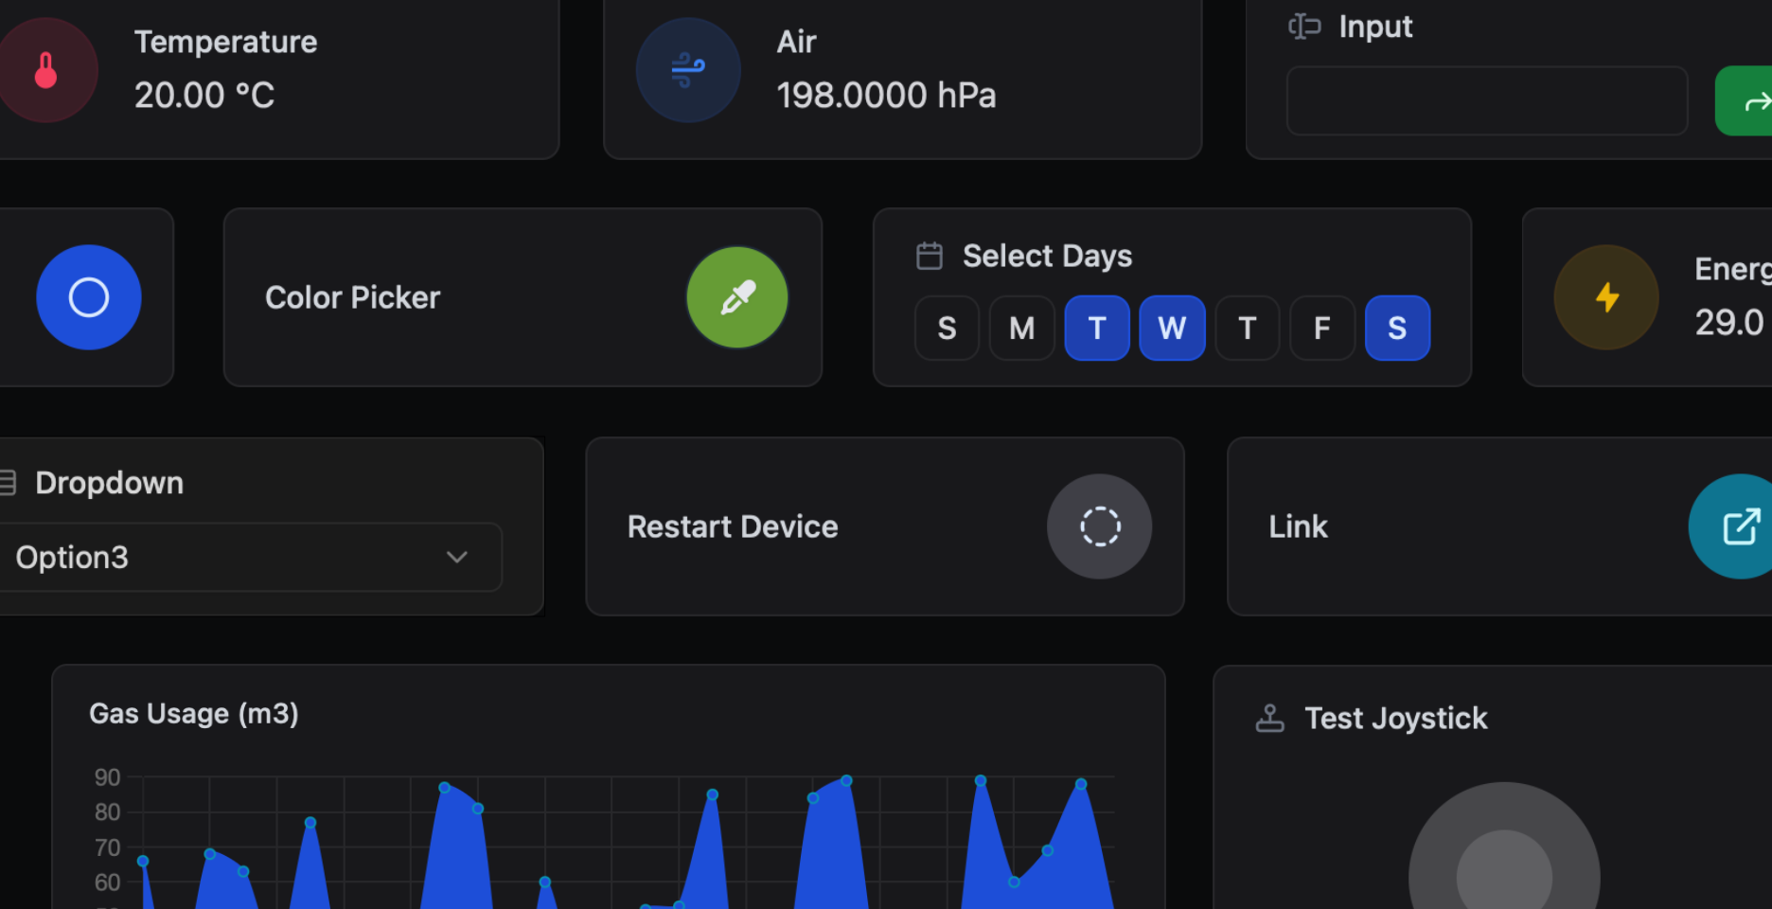This screenshot has height=909, width=1772.
Task: Disable Saturday in Select Days
Action: (x=1397, y=329)
